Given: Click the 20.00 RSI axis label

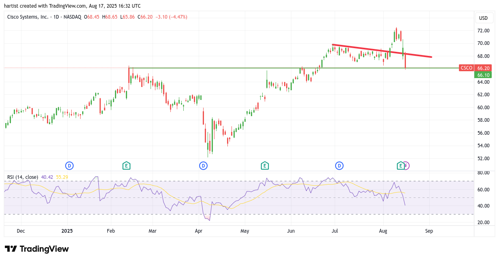Looking at the screenshot, I should (483, 223).
